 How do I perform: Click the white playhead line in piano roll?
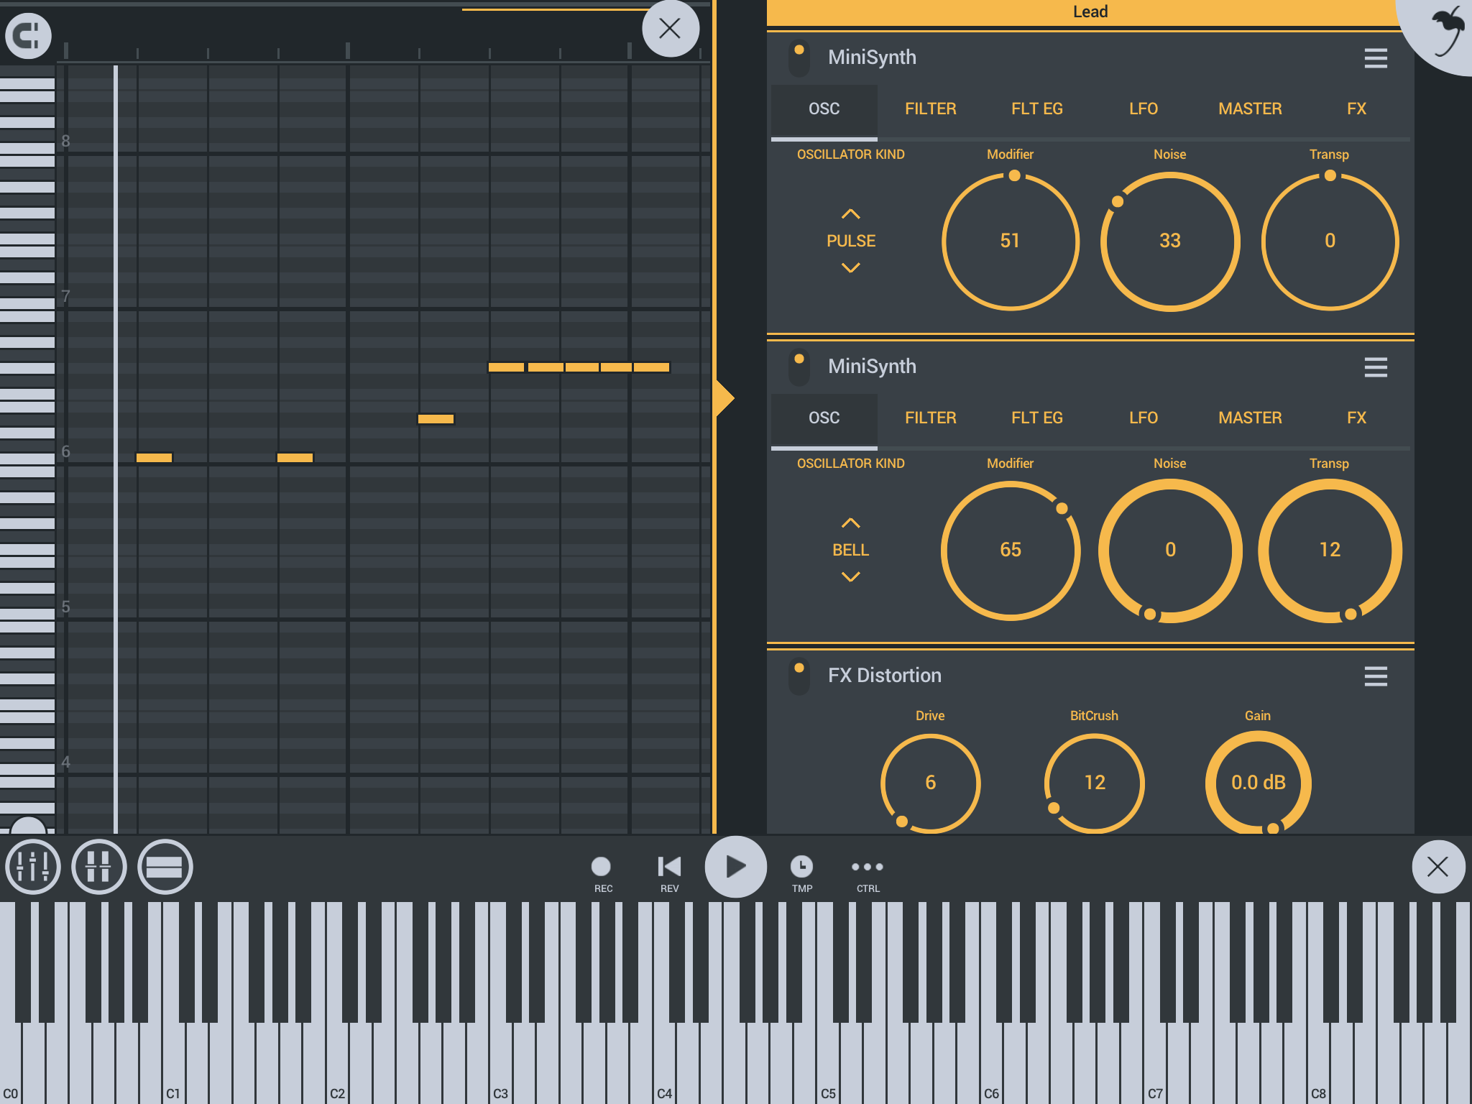(x=116, y=449)
